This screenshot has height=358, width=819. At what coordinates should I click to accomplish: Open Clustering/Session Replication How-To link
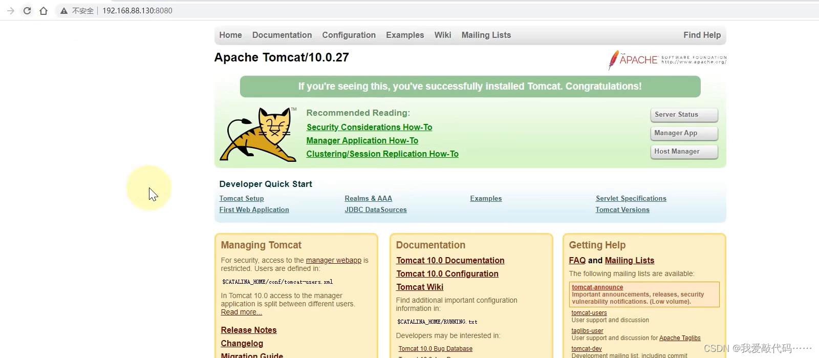tap(382, 154)
